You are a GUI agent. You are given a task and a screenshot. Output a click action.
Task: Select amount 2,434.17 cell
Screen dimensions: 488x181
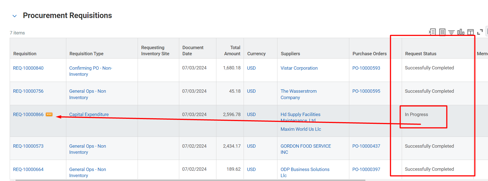[232, 146]
